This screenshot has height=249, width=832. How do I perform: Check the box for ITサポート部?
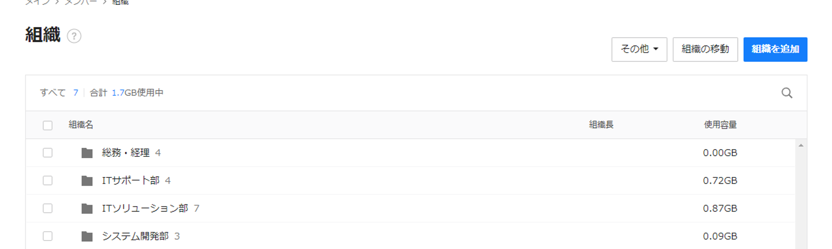47,181
